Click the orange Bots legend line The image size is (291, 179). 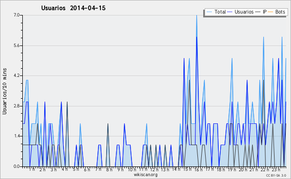[x=271, y=12]
